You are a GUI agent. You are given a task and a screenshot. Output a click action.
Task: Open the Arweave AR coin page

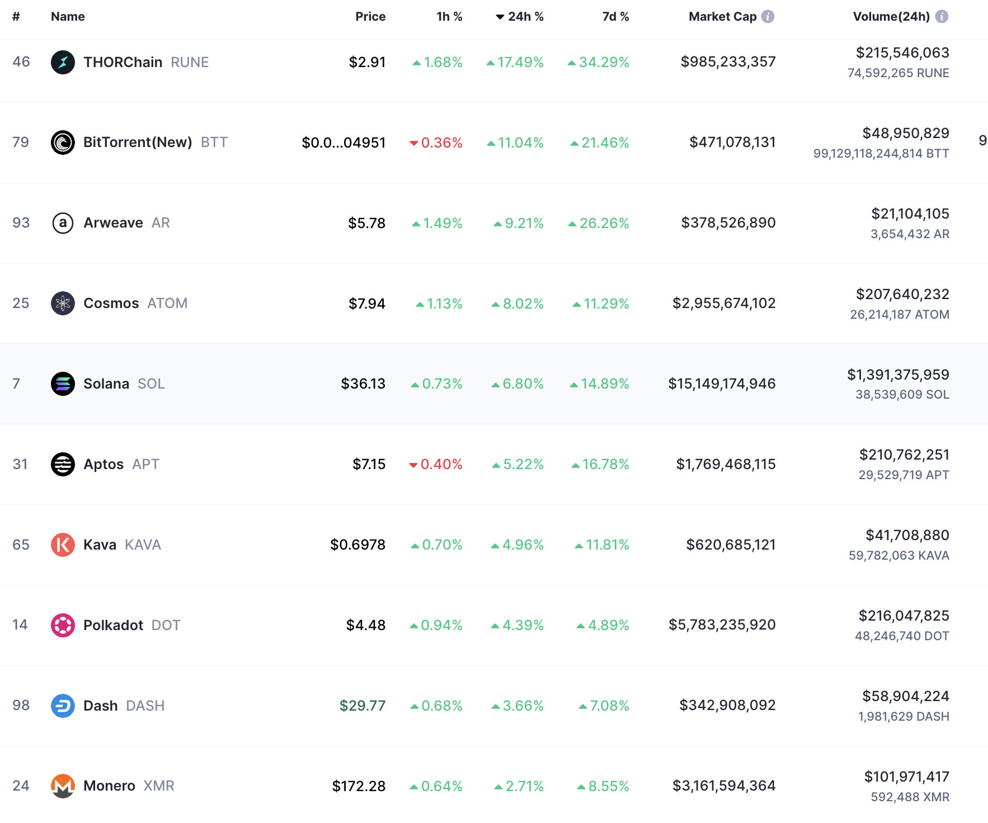(x=126, y=223)
